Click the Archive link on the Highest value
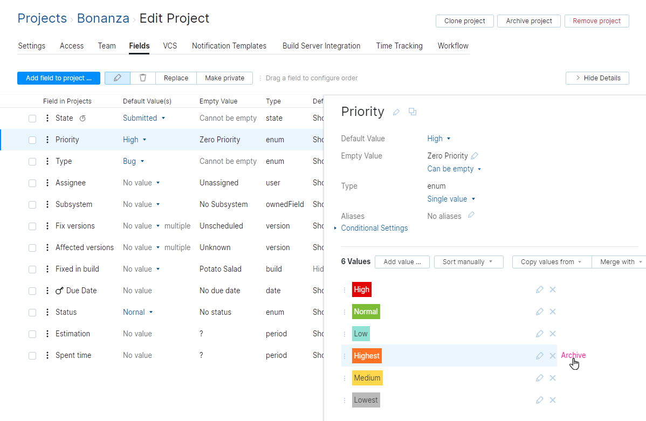This screenshot has height=421, width=646. [x=573, y=355]
